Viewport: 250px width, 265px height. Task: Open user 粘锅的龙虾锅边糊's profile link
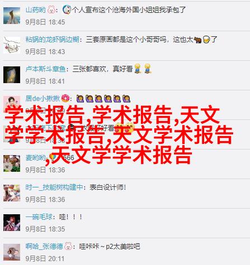(x=53, y=40)
